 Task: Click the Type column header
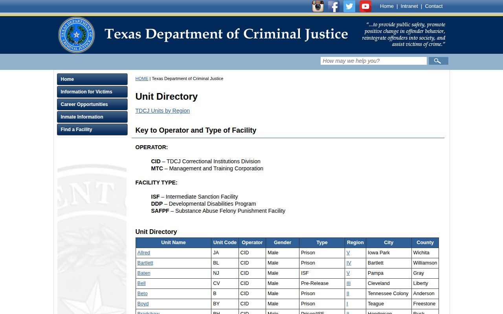coord(322,243)
